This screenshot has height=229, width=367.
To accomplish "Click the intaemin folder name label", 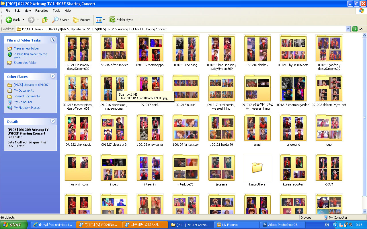I will pos(150,184).
